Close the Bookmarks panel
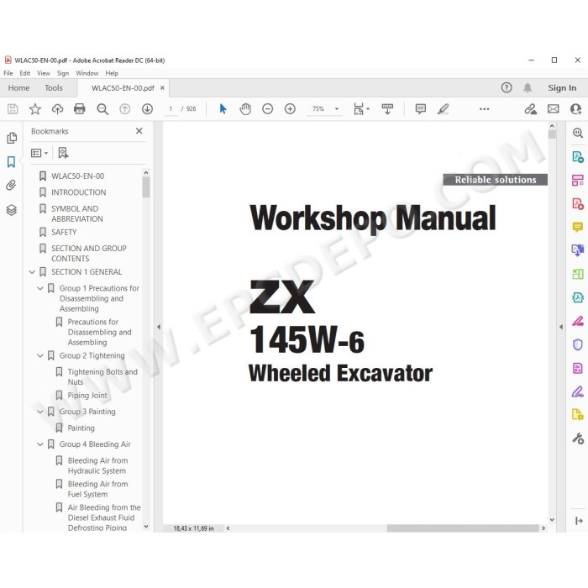Viewport: 588px width, 588px height. (x=139, y=131)
